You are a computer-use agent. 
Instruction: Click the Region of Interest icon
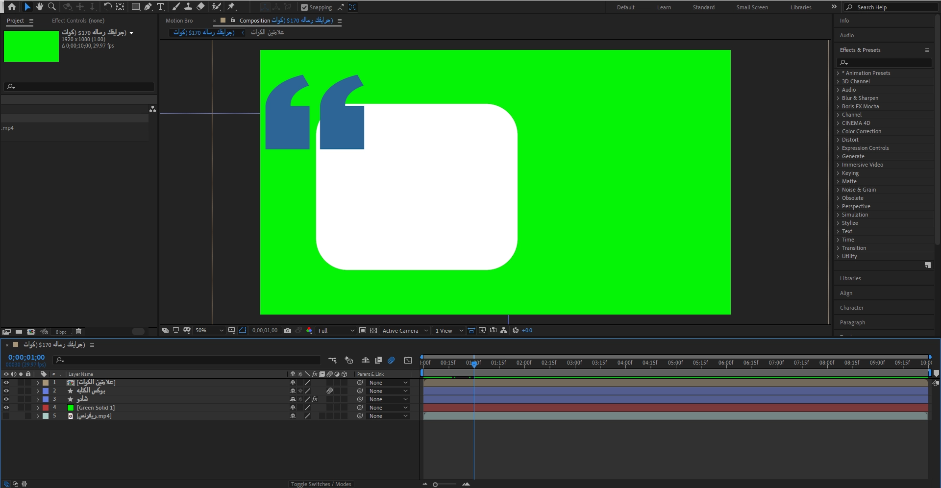pyautogui.click(x=363, y=331)
